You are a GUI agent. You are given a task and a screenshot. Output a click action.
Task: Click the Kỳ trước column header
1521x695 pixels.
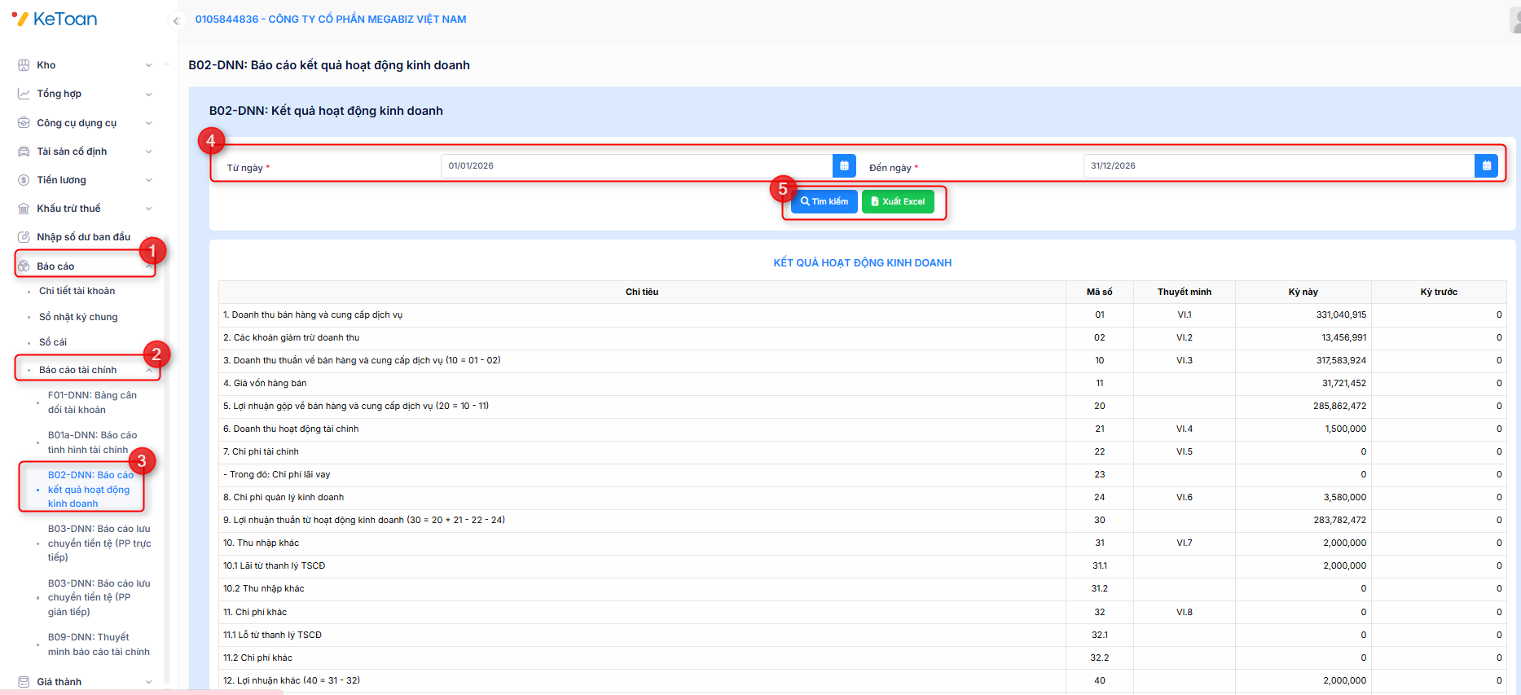1439,292
